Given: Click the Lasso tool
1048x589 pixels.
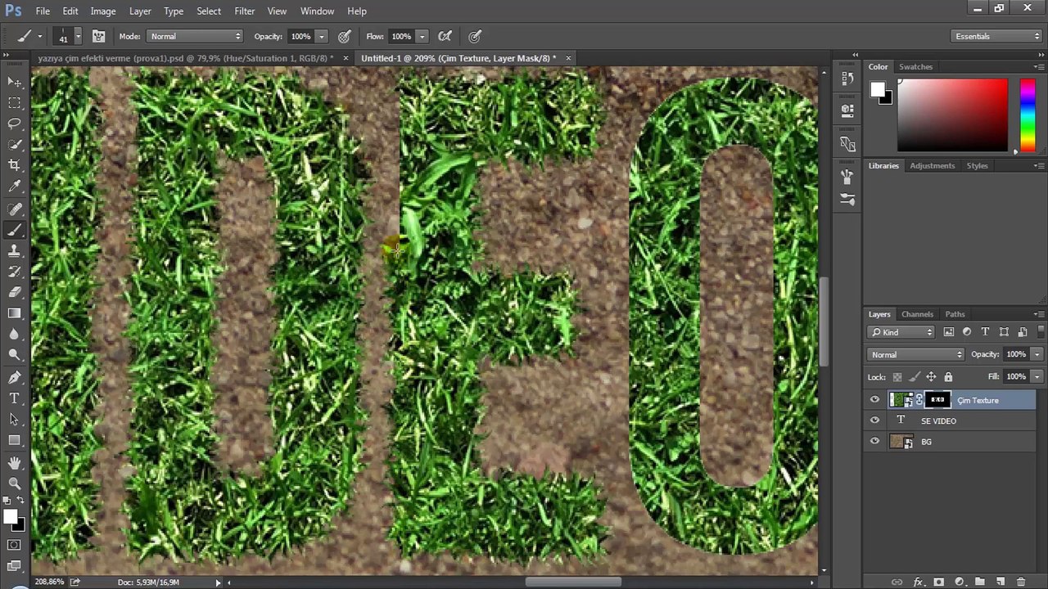Looking at the screenshot, I should click(x=15, y=124).
